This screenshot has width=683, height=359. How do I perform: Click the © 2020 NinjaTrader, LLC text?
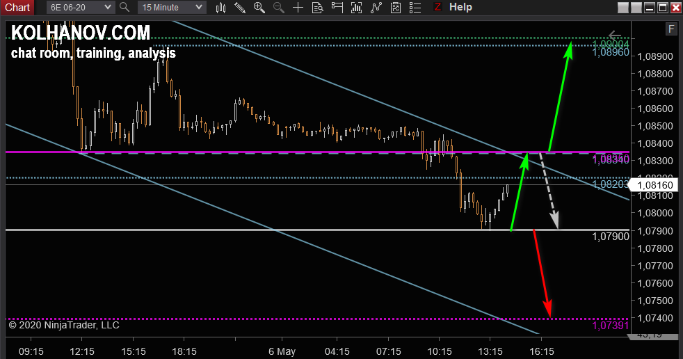[x=63, y=325]
